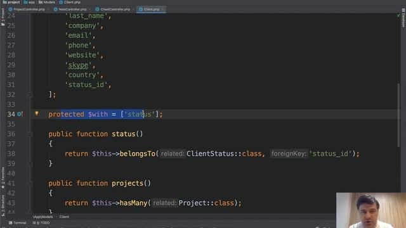Click the app folder icon in breadcrumb
Screen dimensions: 406x228
(25, 2)
